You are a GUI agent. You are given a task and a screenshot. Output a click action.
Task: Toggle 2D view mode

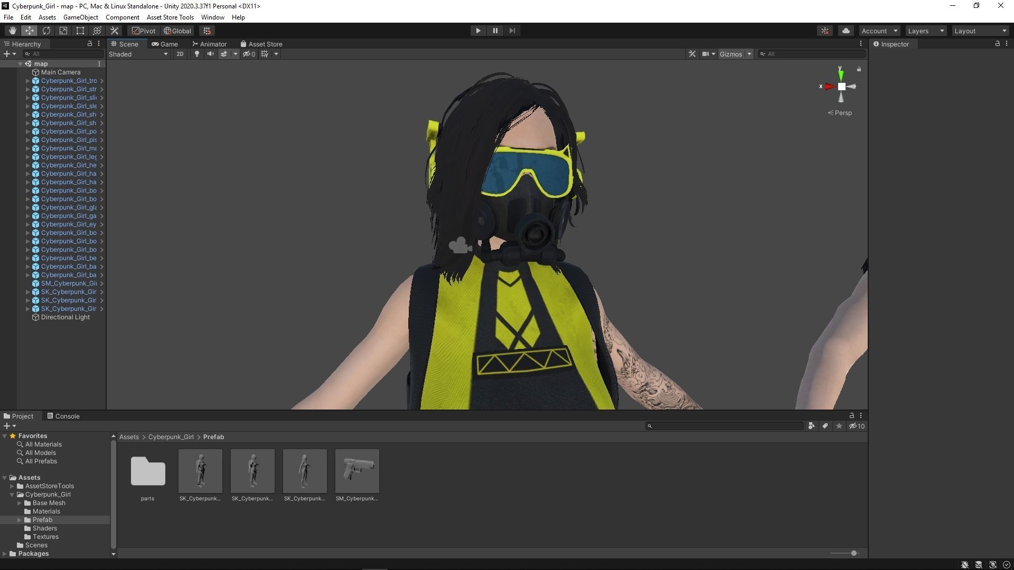pyautogui.click(x=180, y=54)
